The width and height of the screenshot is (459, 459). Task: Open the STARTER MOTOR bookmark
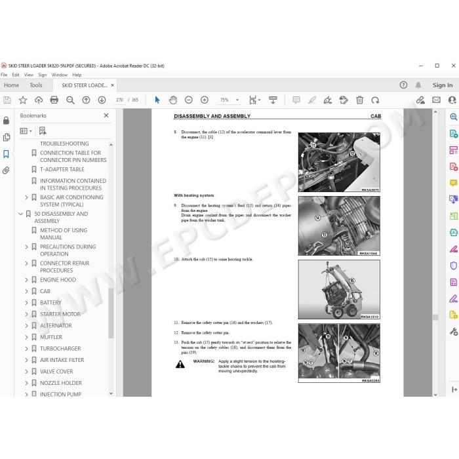coord(60,314)
